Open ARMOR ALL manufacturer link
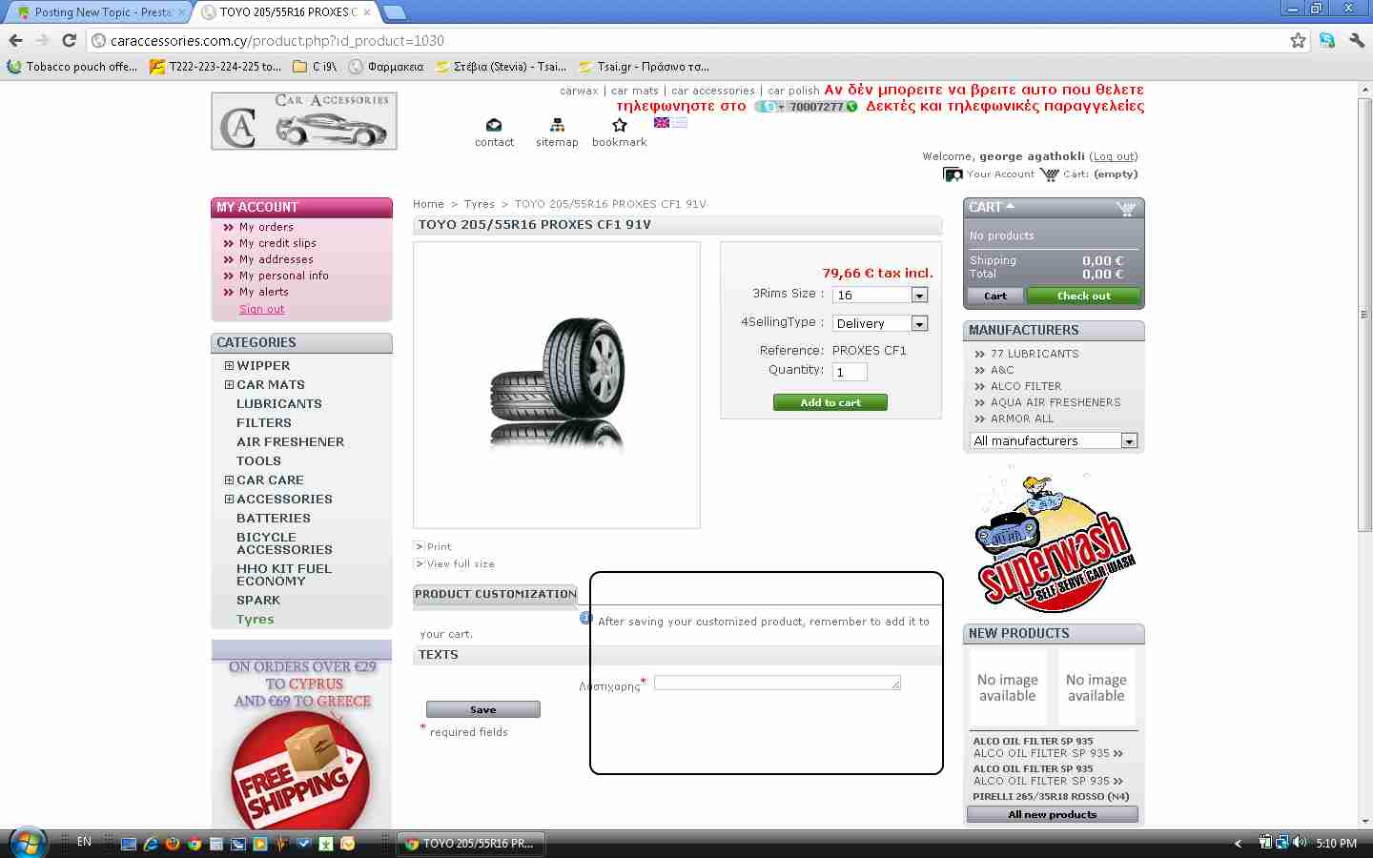The height and width of the screenshot is (858, 1373). point(1022,419)
